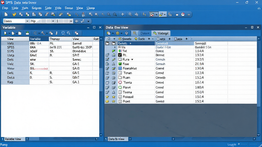Click the red and white cap toolbar icon
The width and height of the screenshot is (262, 147).
point(183,14)
